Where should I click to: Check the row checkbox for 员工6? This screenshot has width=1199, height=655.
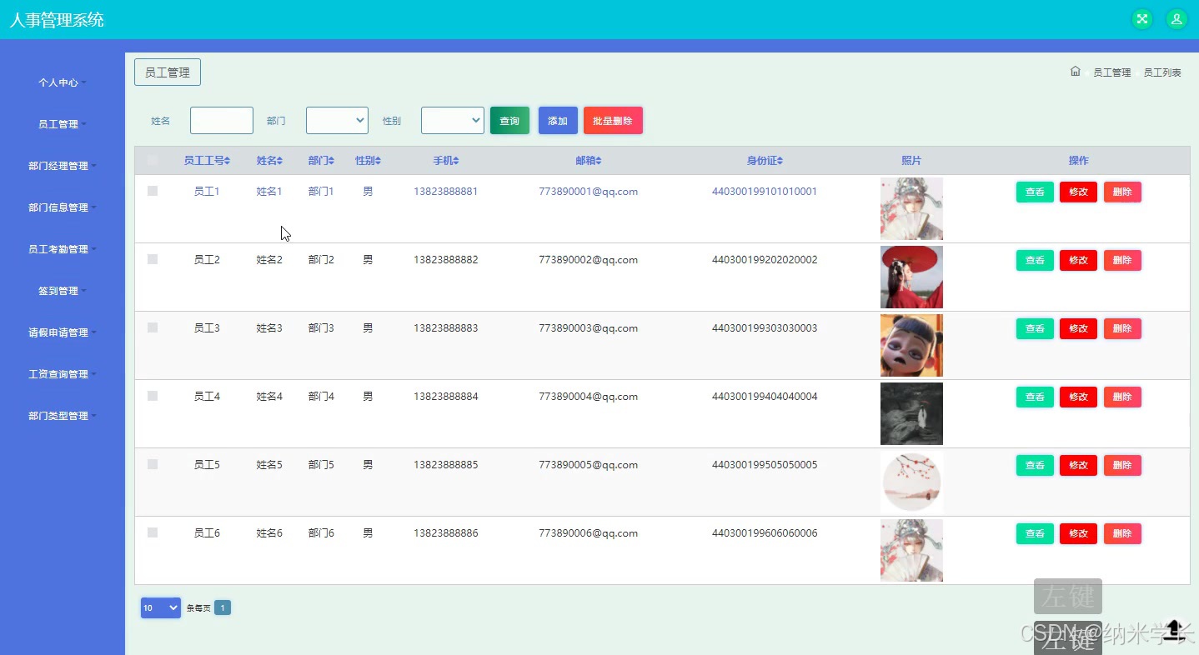pyautogui.click(x=153, y=532)
